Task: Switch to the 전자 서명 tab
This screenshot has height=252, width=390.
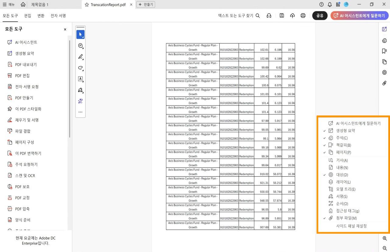Action: point(58,16)
